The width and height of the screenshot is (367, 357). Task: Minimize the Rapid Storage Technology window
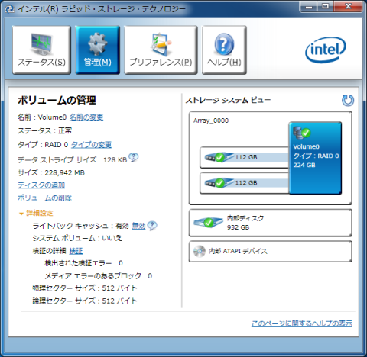click(310, 6)
